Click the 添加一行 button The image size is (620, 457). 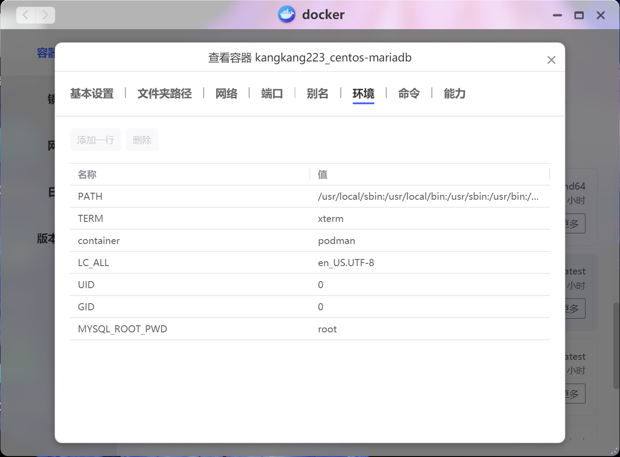coord(96,140)
